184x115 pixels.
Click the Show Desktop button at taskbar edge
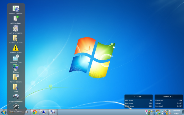[x=183, y=112]
